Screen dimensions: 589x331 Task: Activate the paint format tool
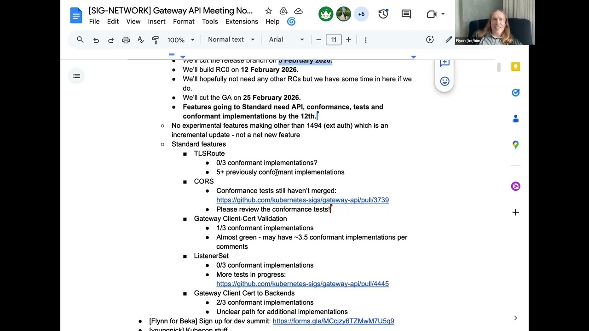(x=155, y=40)
